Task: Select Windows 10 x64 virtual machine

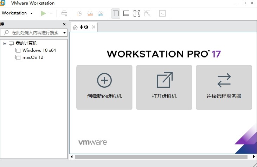Action: [39, 50]
